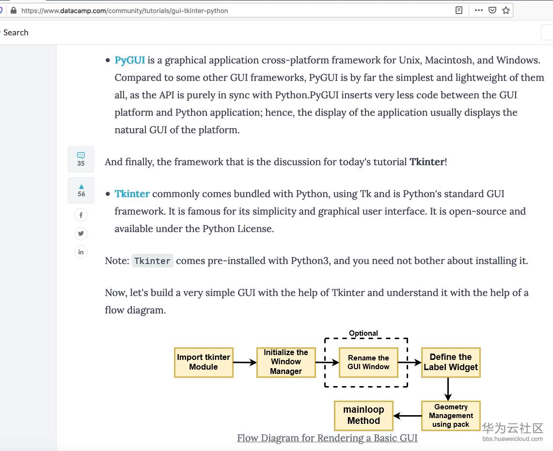Screen dimensions: 553x451
Task: Click the bold word Tkinter! ending the sentence
Action: click(428, 162)
